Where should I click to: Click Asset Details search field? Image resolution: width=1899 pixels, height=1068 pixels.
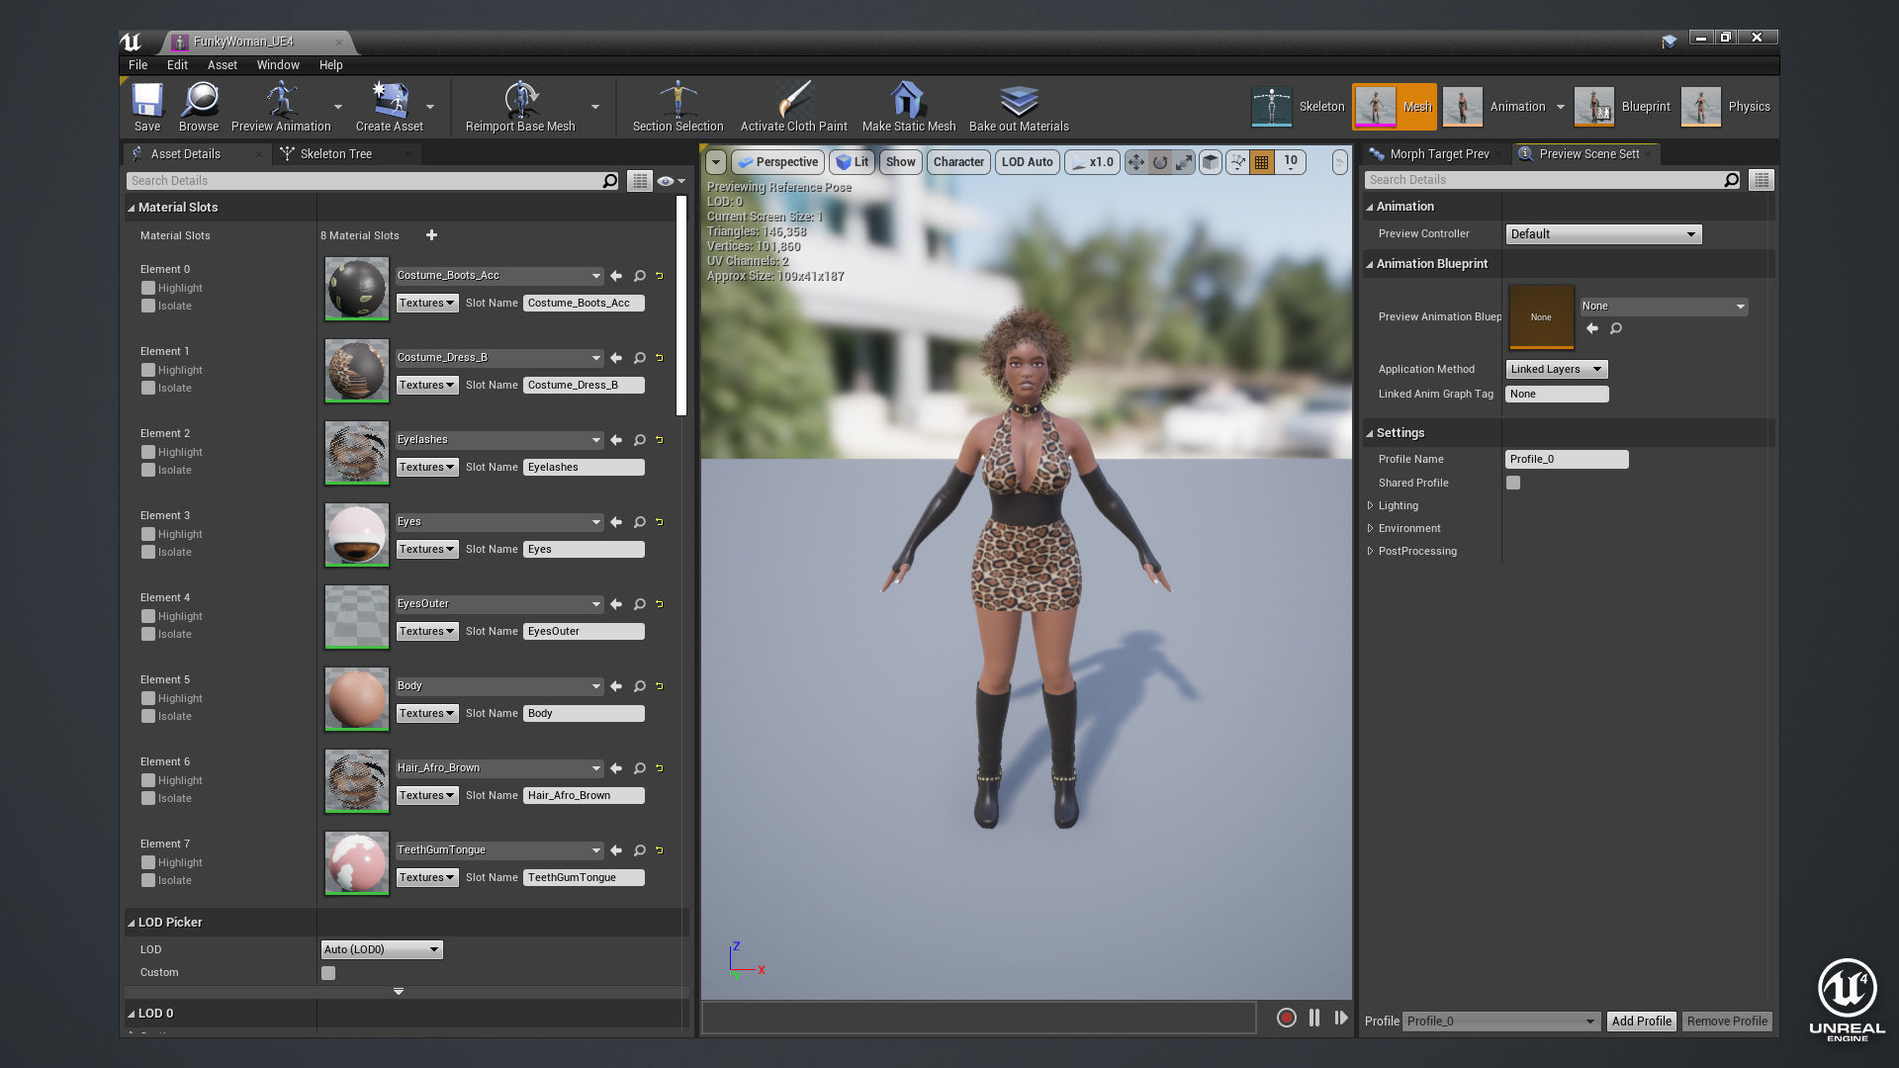click(365, 181)
